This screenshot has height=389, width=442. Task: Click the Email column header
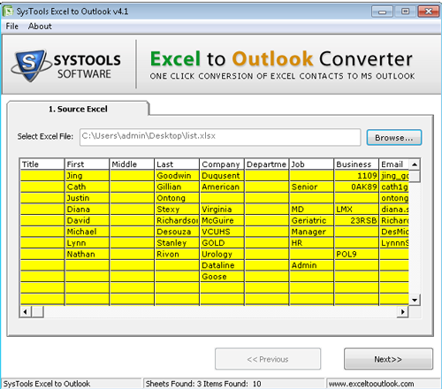click(x=394, y=164)
